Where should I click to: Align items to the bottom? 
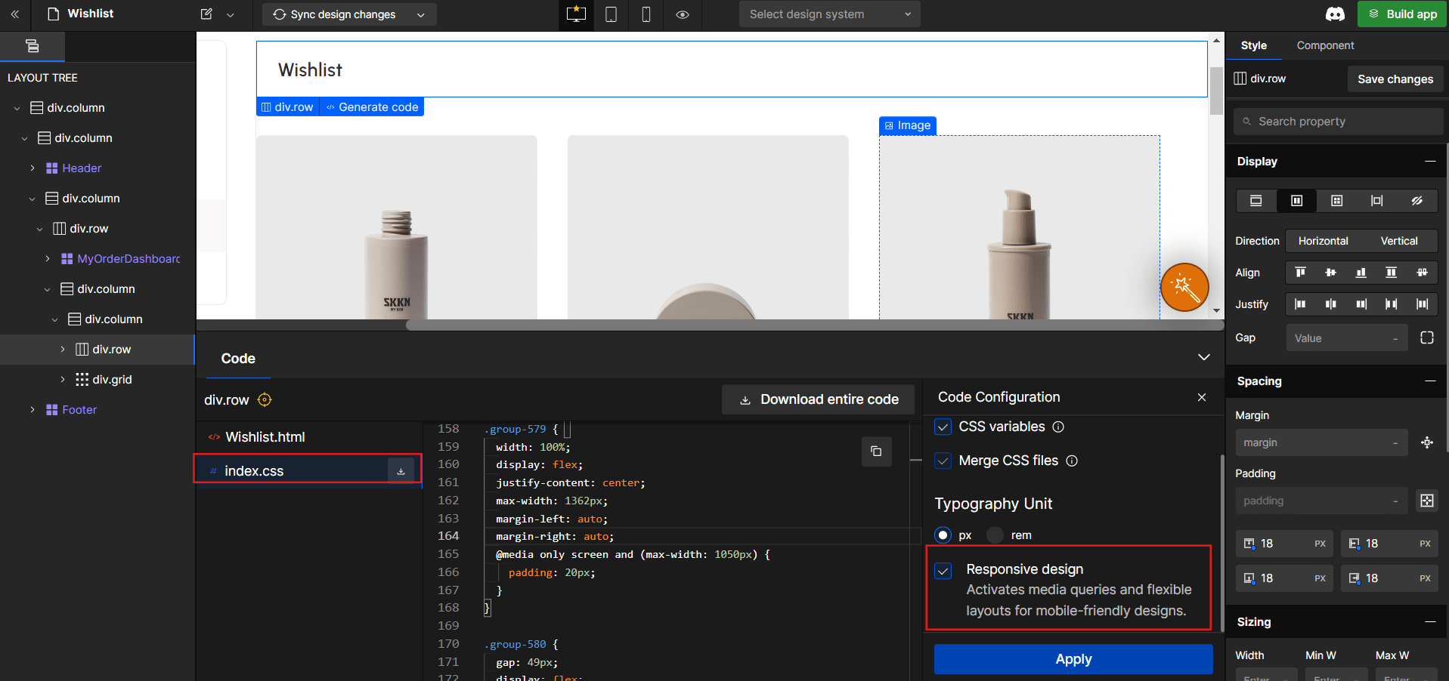[1361, 273]
